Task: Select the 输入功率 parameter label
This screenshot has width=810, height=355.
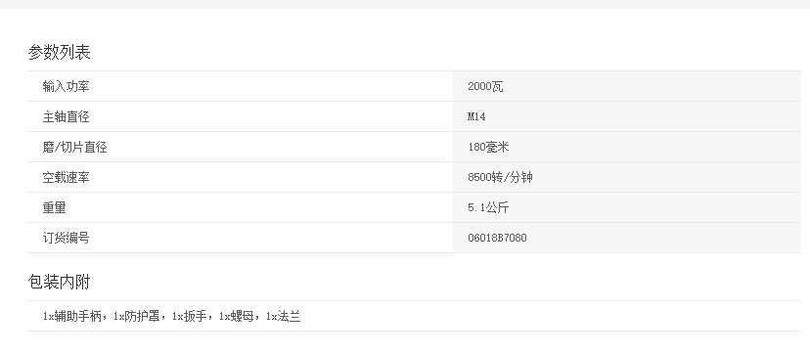Action: tap(67, 86)
